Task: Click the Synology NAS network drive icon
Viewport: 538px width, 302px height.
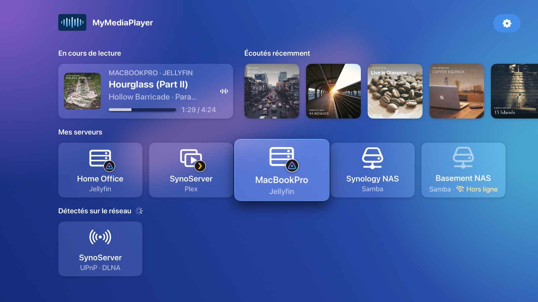Action: [373, 158]
